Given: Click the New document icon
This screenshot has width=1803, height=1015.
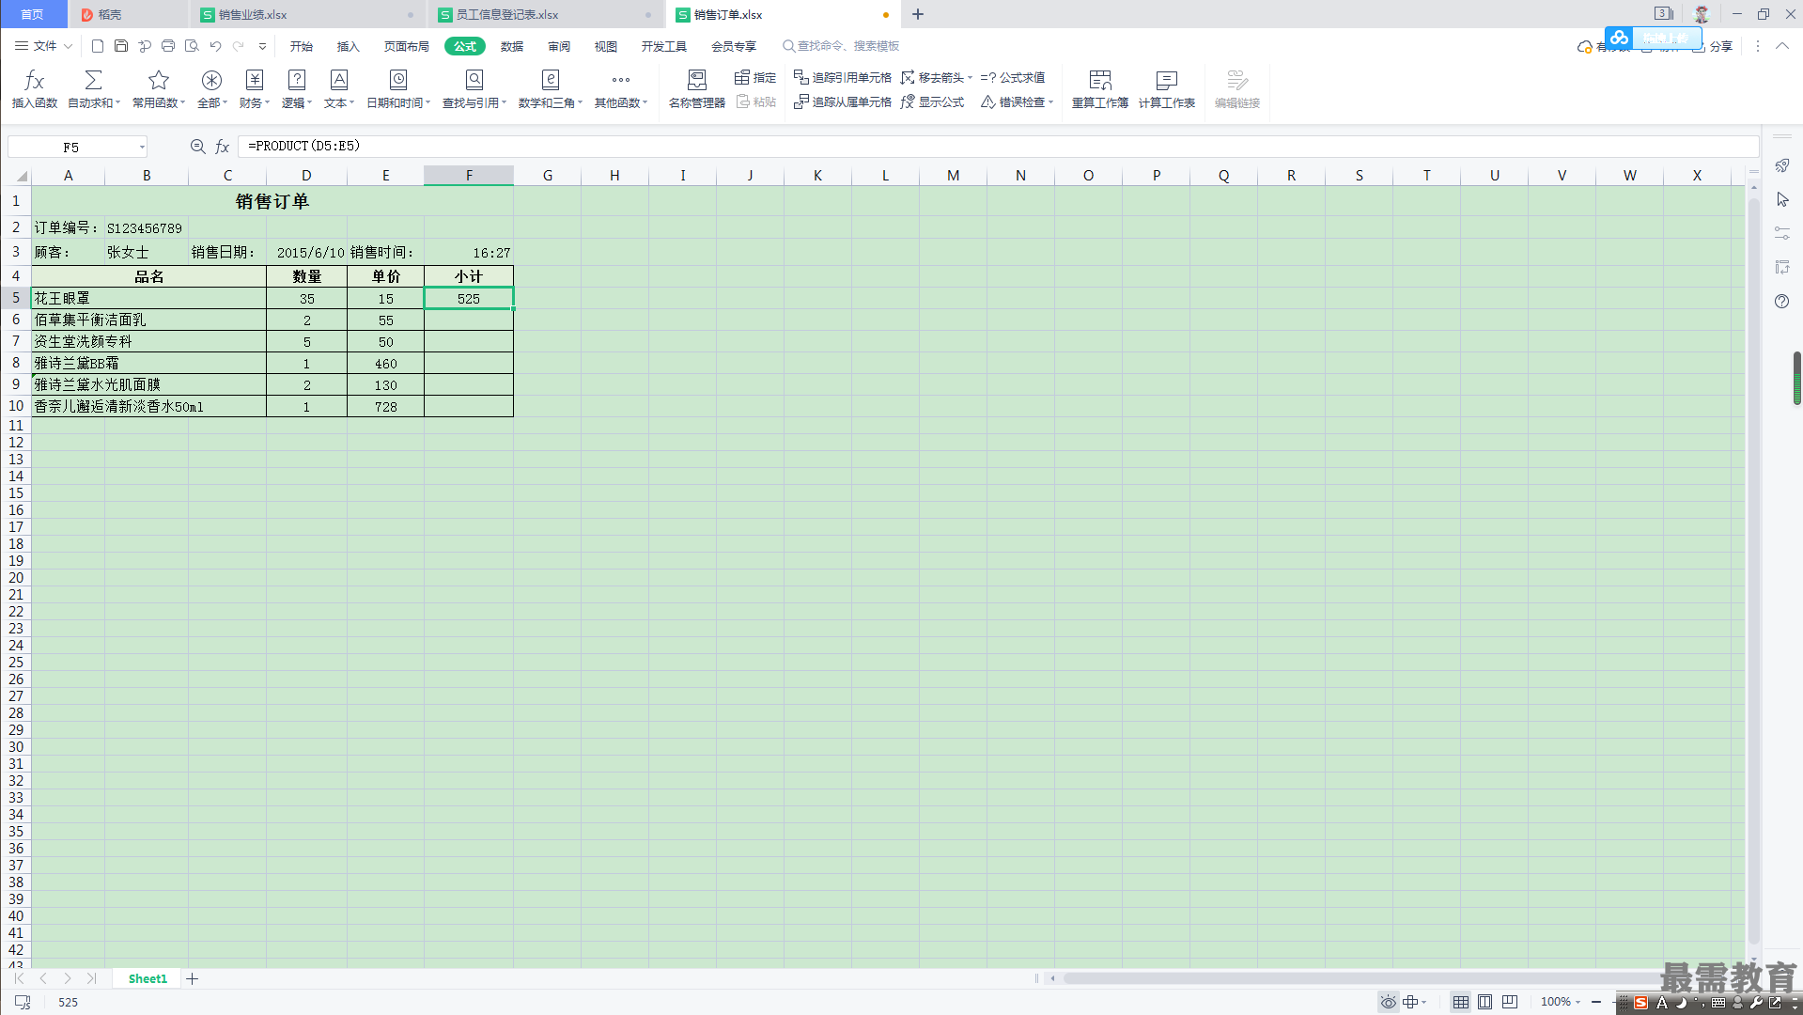Looking at the screenshot, I should pyautogui.click(x=98, y=45).
